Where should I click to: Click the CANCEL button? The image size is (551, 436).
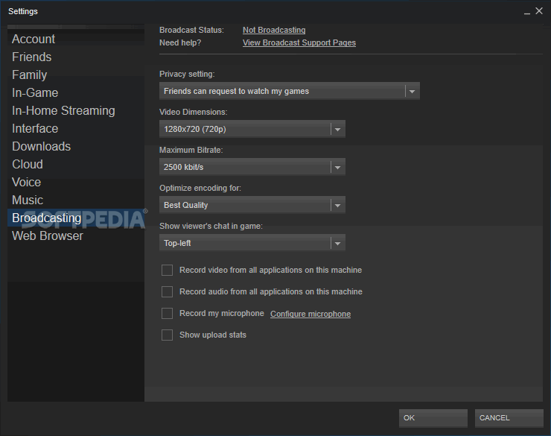[509, 418]
